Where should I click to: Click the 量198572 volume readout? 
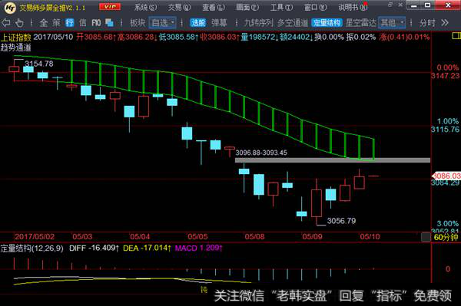(260, 38)
